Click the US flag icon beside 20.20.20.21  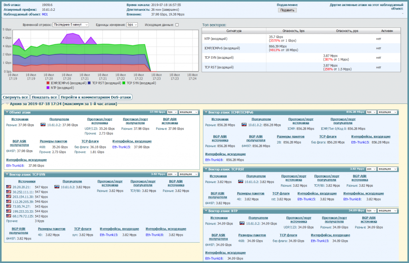8,187
